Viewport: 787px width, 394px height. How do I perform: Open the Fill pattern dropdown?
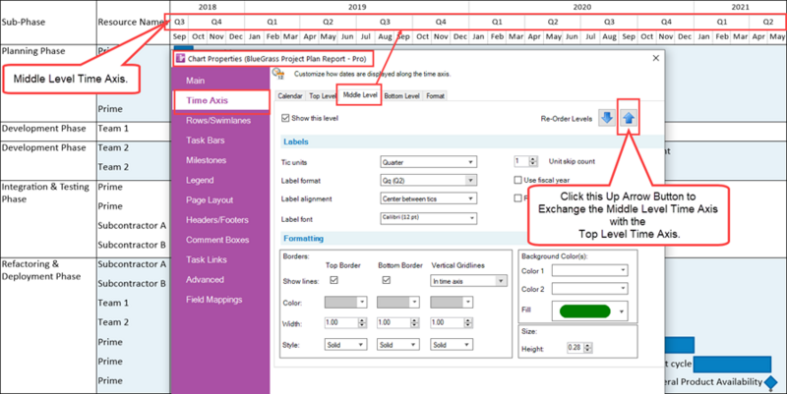point(589,311)
